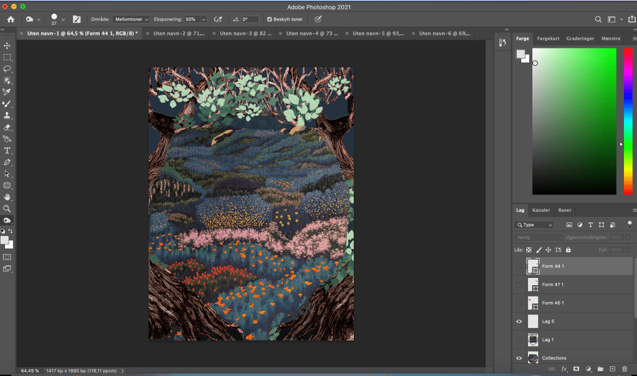
Task: Show the Form 47 1 layer
Action: coord(519,285)
